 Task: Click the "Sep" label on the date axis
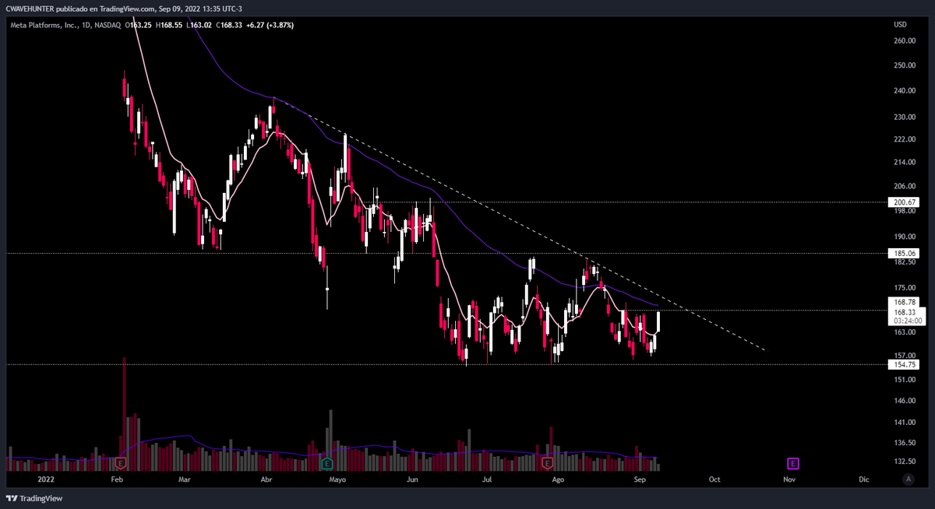coord(640,479)
